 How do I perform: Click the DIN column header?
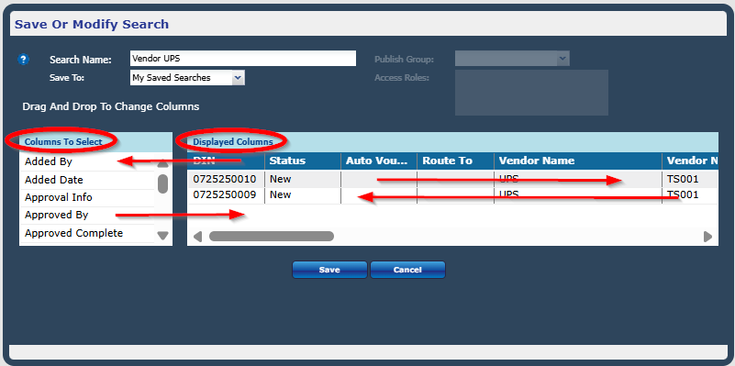[x=226, y=161]
